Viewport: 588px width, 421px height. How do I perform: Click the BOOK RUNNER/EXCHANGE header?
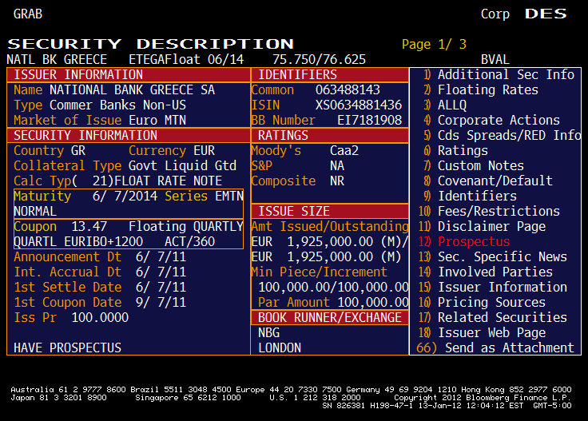tap(330, 317)
